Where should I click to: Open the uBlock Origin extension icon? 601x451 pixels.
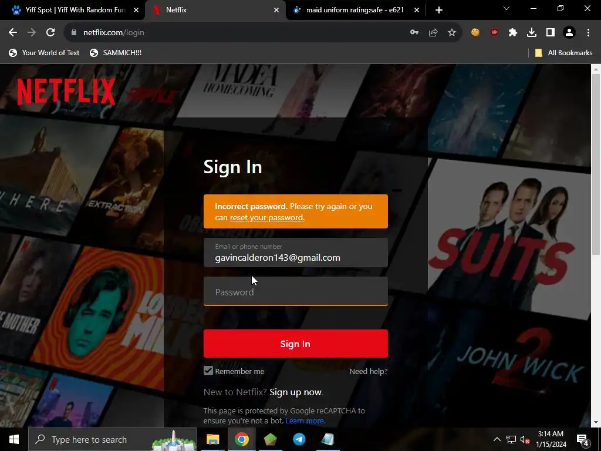click(494, 33)
